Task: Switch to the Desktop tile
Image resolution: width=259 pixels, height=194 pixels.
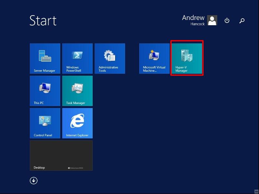Action: 61,155
